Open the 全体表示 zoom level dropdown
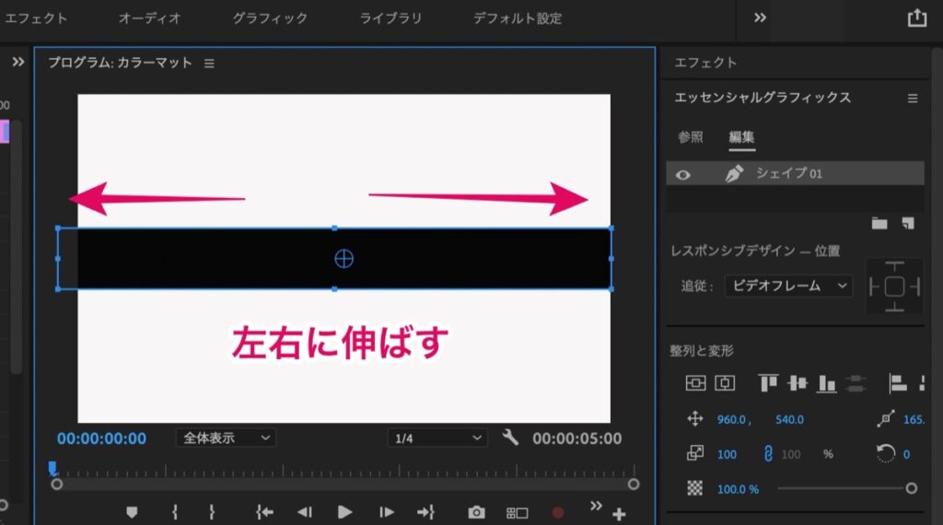The width and height of the screenshot is (943, 525). (x=227, y=438)
